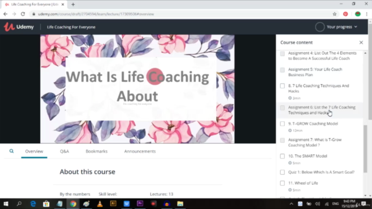Open the green profile avatar icon
Viewport: 372px width, 209px height.
click(357, 14)
